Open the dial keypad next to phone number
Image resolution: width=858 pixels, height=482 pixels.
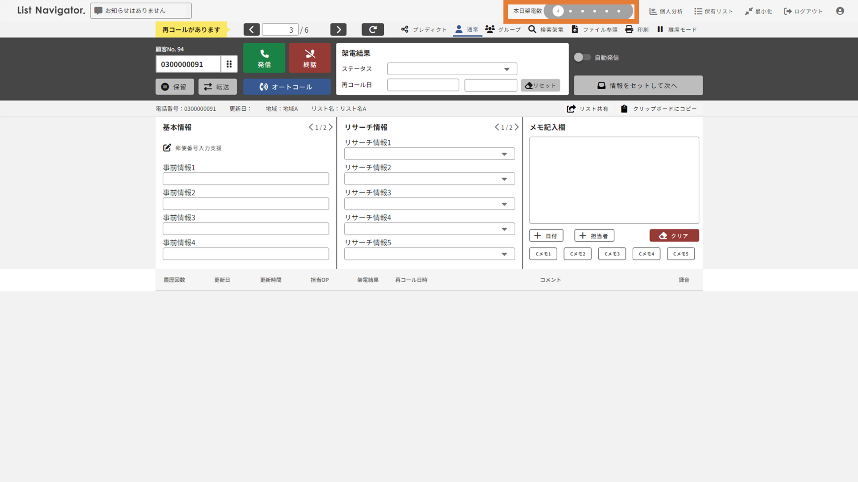coord(229,64)
